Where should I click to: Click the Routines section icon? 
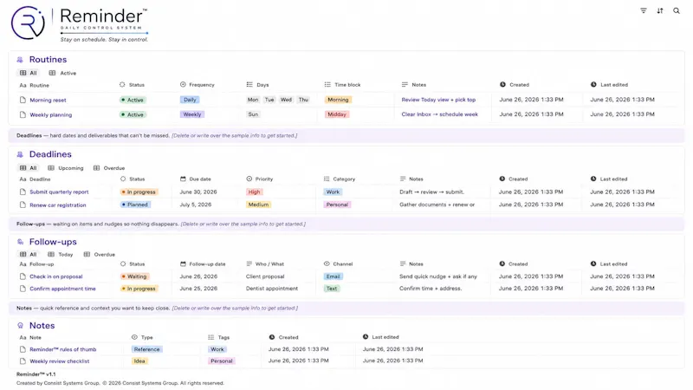(x=20, y=60)
